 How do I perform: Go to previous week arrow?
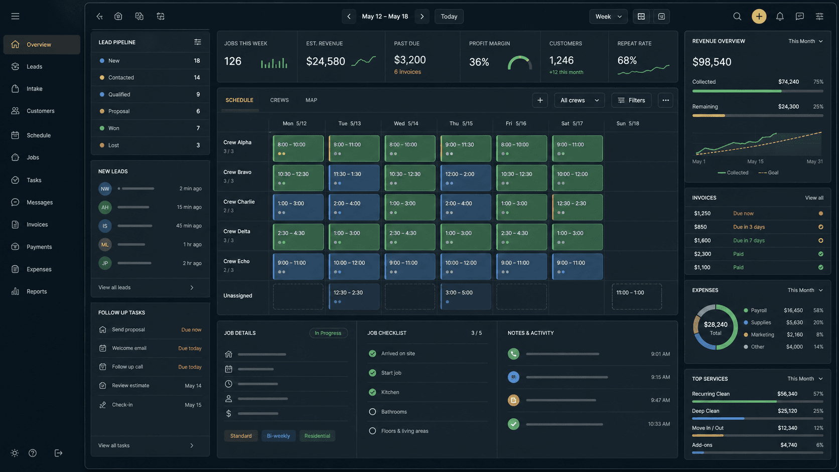click(349, 17)
